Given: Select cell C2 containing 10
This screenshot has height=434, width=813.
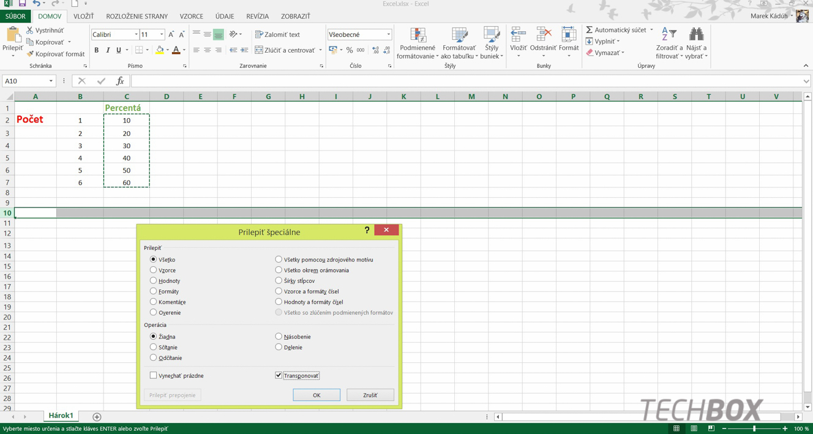Looking at the screenshot, I should [x=127, y=121].
